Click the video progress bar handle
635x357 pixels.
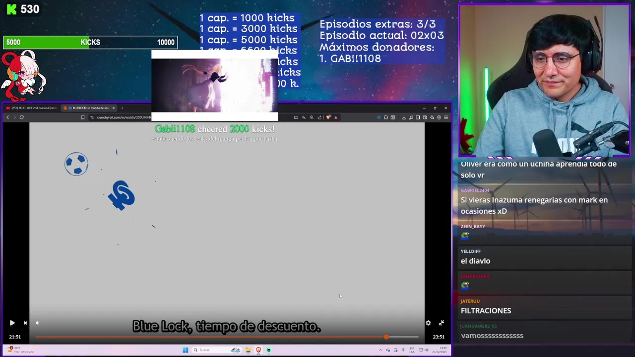pos(386,337)
